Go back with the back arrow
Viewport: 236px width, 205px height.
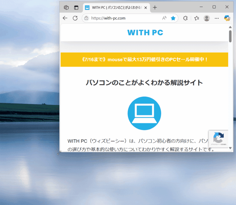click(x=65, y=18)
